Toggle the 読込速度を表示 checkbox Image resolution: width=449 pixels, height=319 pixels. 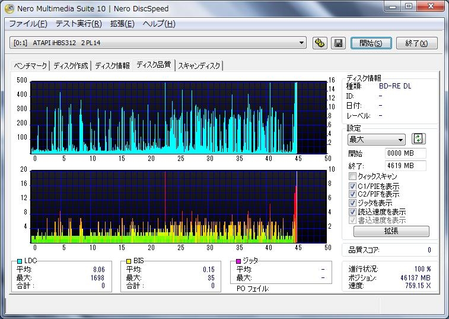point(352,211)
